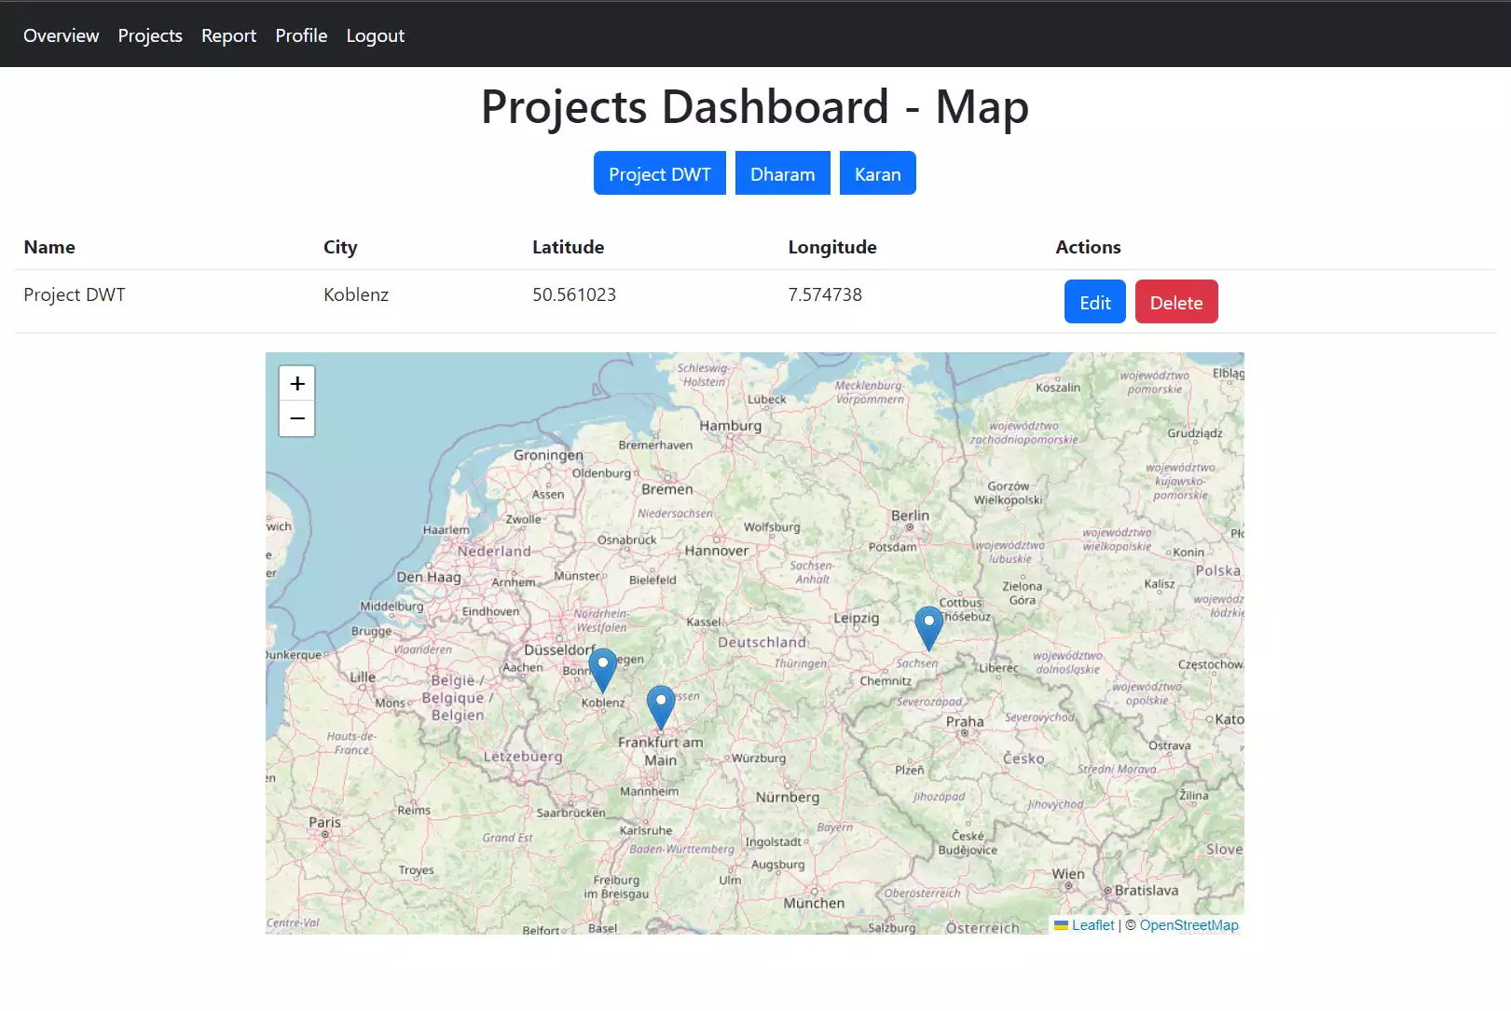1511x1011 pixels.
Task: Select the marker near Frankfurt am Main
Action: coord(661,705)
